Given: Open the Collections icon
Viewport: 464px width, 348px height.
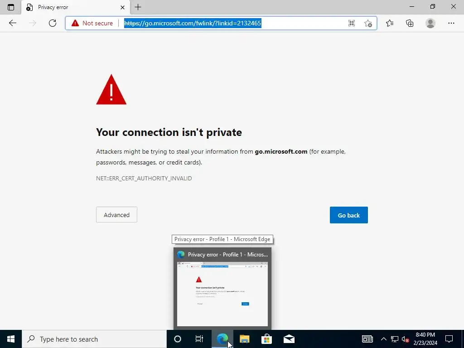Looking at the screenshot, I should [410, 23].
